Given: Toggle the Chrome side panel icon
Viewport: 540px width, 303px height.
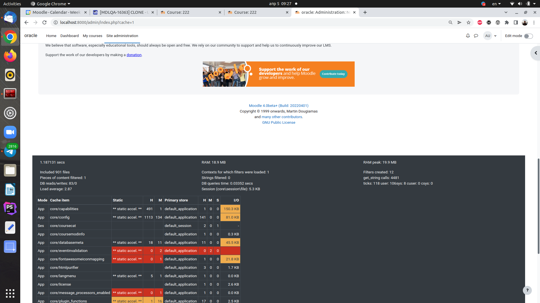Looking at the screenshot, I should pyautogui.click(x=516, y=22).
